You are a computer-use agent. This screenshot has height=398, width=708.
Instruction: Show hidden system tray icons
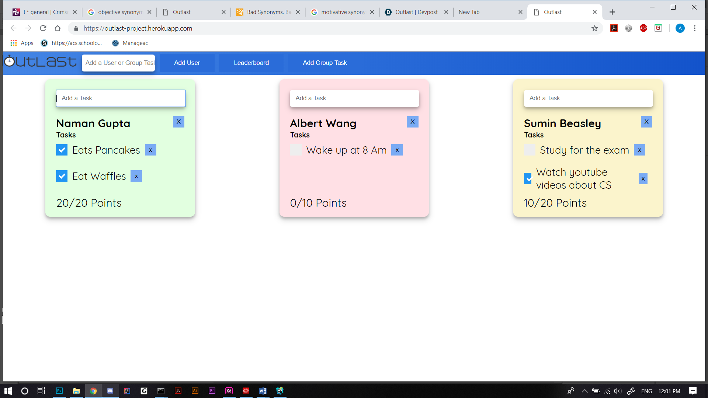pyautogui.click(x=584, y=391)
